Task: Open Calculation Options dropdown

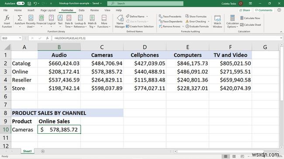Action: [232, 21]
